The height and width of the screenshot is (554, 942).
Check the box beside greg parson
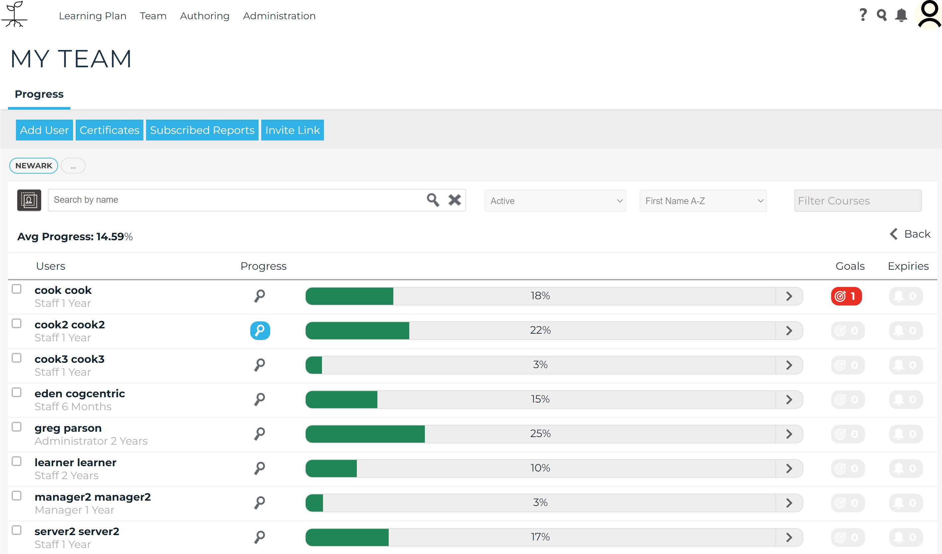point(17,426)
